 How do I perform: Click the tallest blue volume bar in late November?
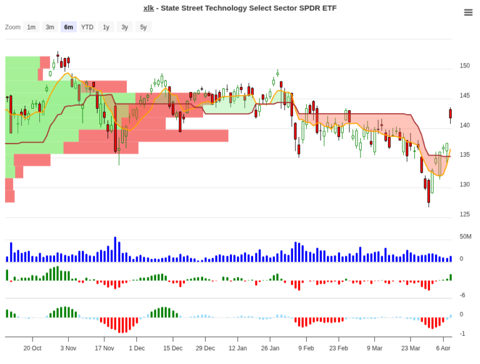point(116,249)
